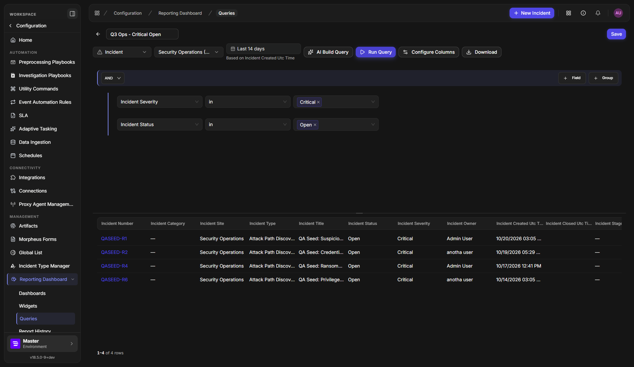Open incident QASEED-R1 link
Screen dimensions: 634x367
point(114,239)
